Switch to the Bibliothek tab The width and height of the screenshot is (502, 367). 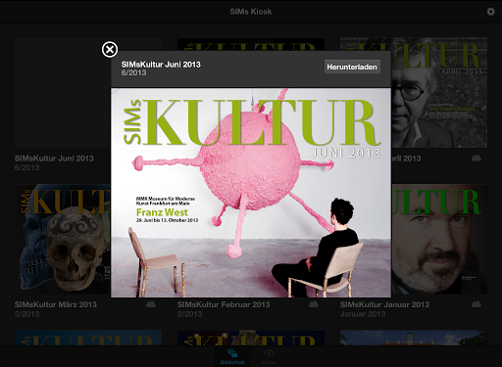click(x=232, y=357)
